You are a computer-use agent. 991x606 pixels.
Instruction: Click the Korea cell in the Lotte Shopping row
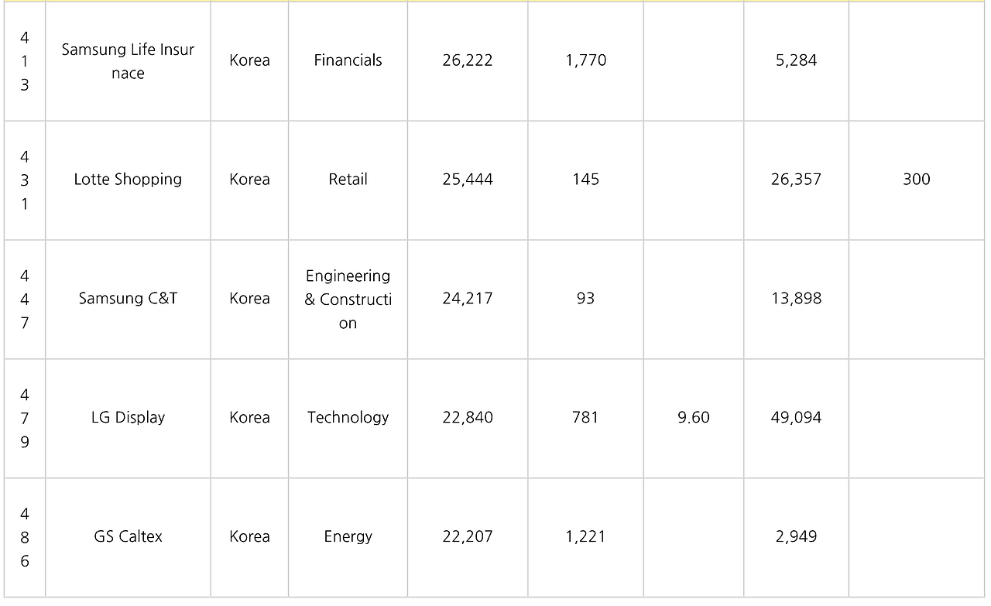pyautogui.click(x=249, y=180)
